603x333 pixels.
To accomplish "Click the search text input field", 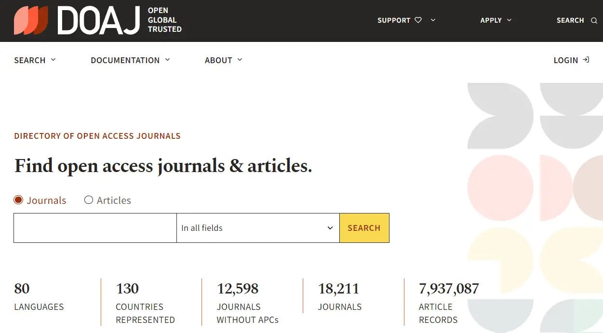I will coord(95,228).
